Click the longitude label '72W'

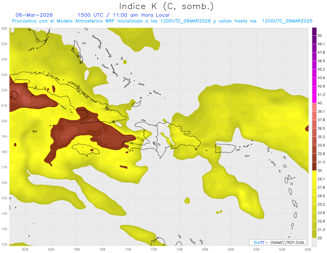pyautogui.click(x=154, y=249)
